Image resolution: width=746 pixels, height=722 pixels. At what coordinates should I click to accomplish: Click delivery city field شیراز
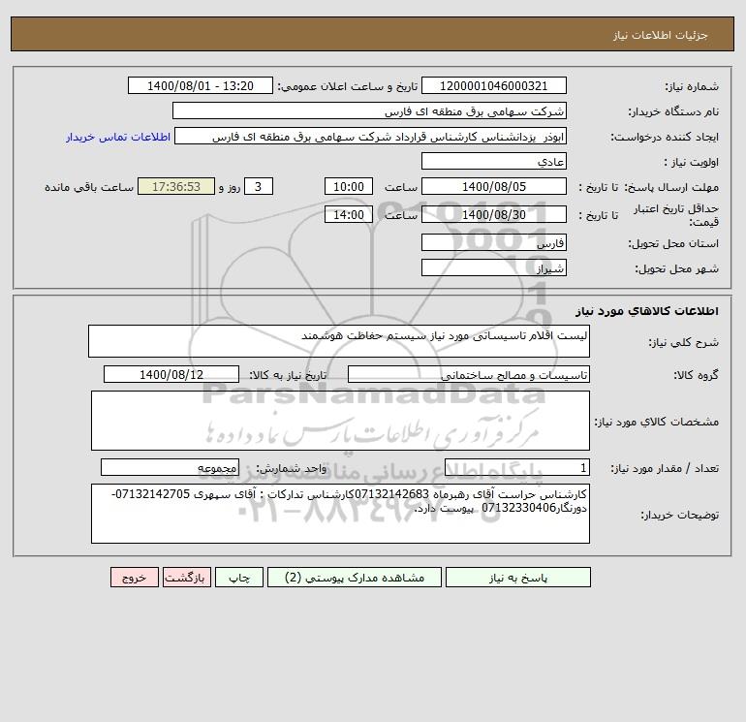[x=494, y=267]
